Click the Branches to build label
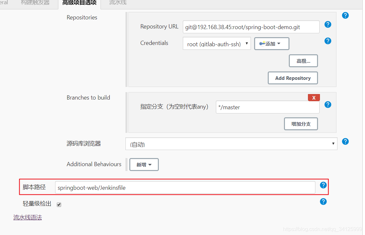 tap(88, 98)
